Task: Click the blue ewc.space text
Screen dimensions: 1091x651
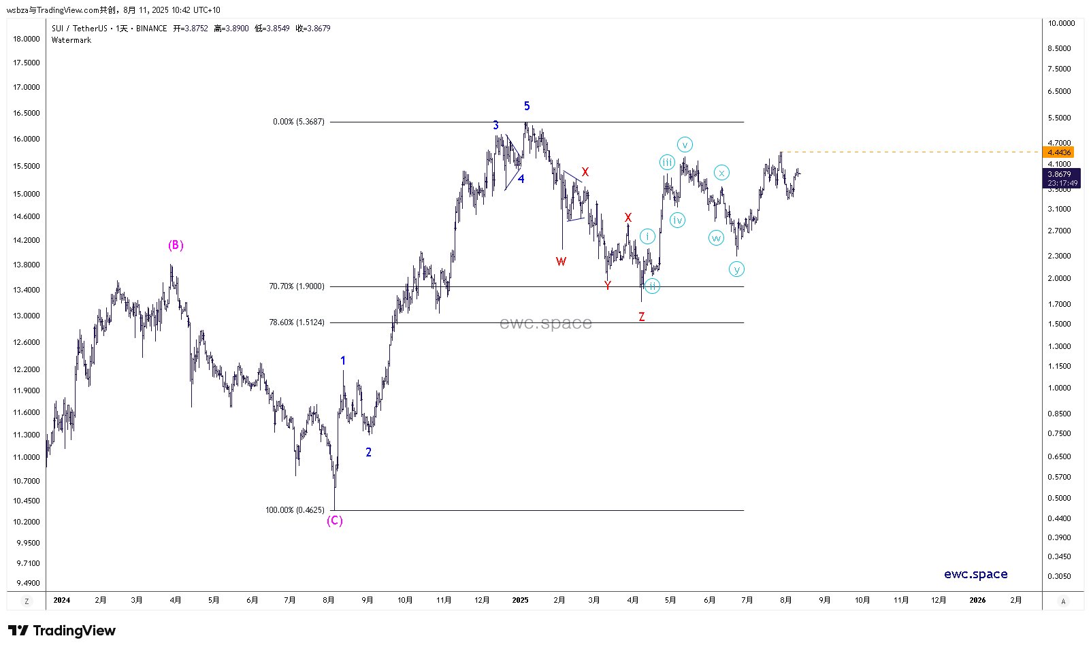Action: point(975,574)
